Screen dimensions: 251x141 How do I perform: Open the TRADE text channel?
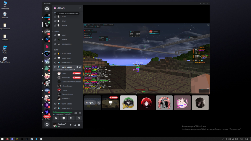[67, 40]
